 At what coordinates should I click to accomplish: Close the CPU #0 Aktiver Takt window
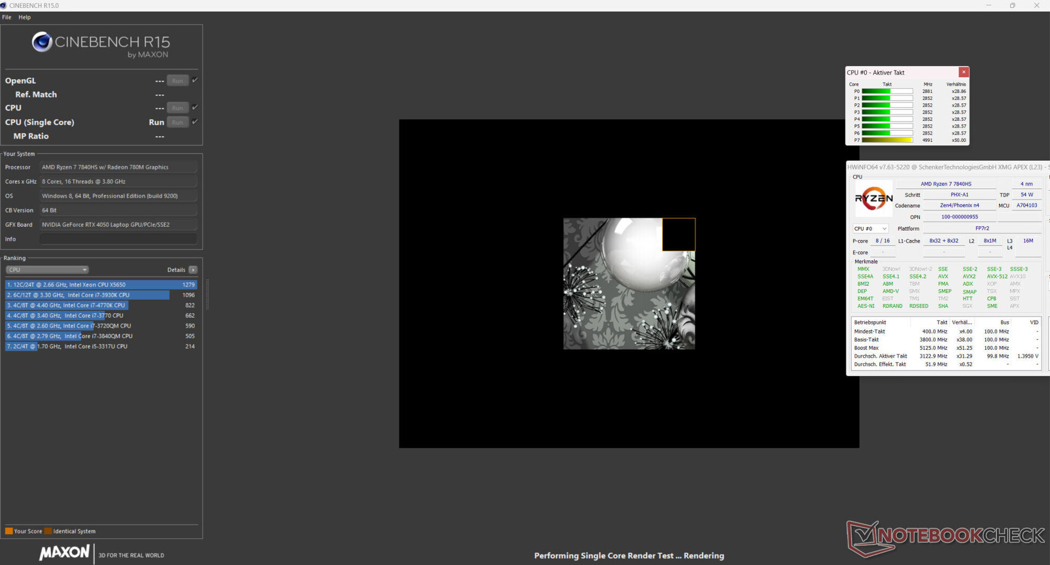(964, 72)
